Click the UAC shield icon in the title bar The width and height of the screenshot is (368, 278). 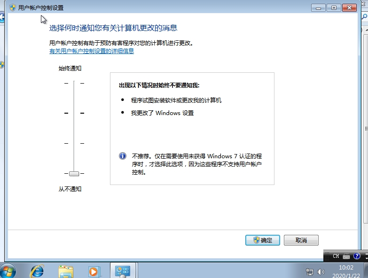click(12, 8)
